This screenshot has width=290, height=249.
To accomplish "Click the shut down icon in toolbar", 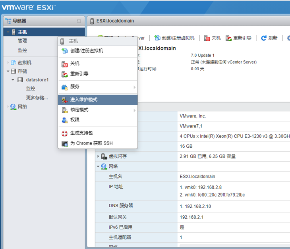I will pos(207,38).
